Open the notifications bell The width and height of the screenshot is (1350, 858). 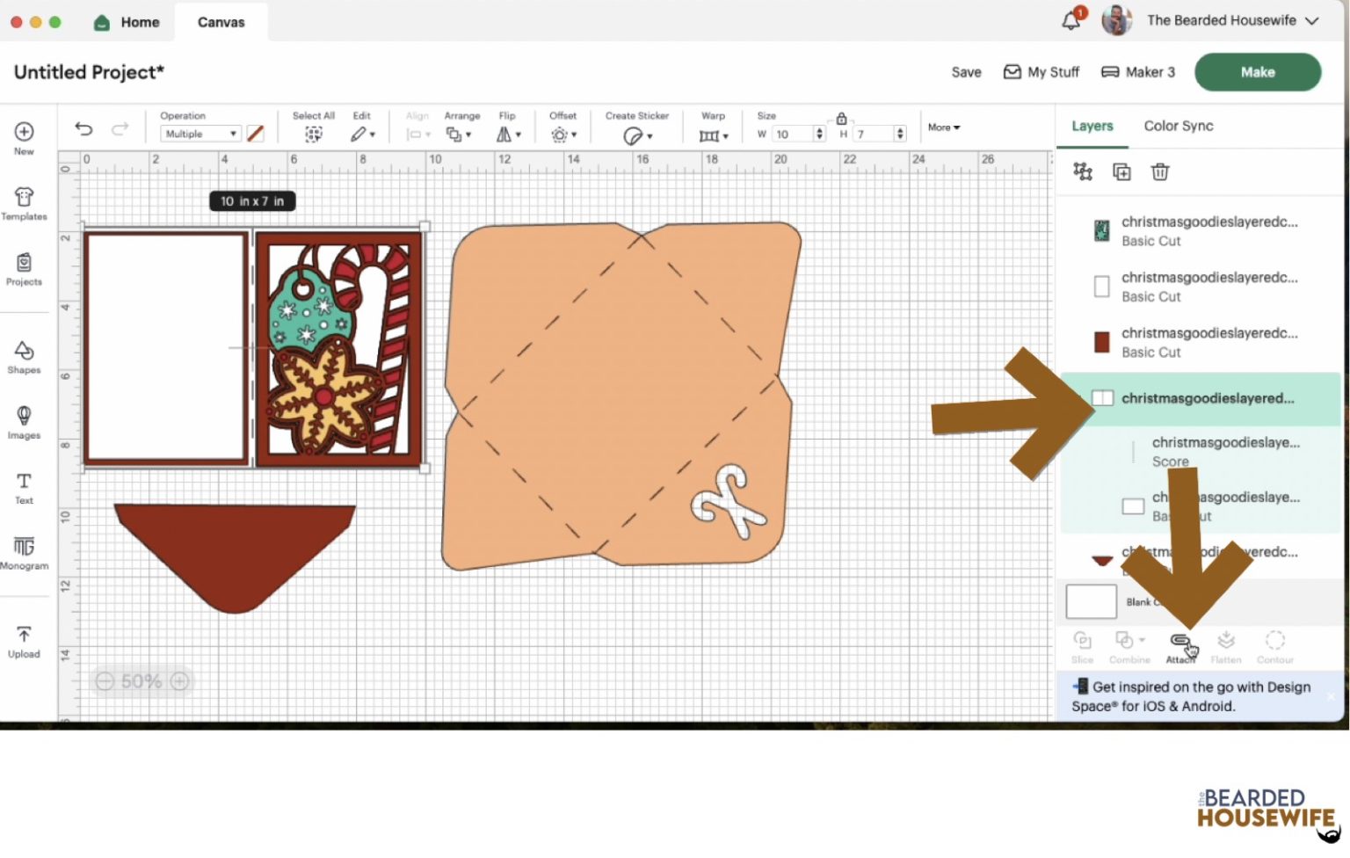click(x=1071, y=20)
